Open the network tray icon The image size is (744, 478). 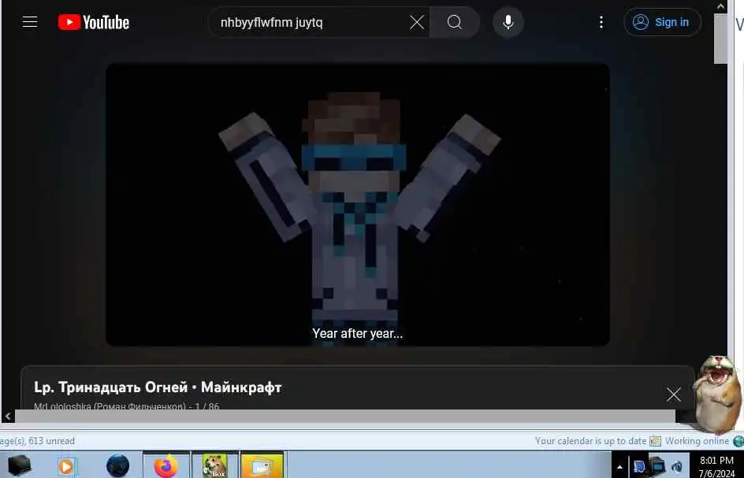pyautogui.click(x=657, y=467)
